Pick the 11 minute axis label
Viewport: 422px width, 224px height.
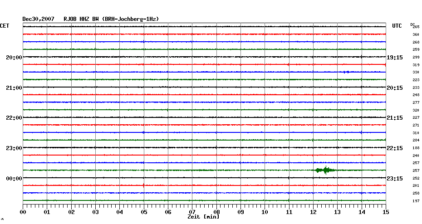[289, 212]
